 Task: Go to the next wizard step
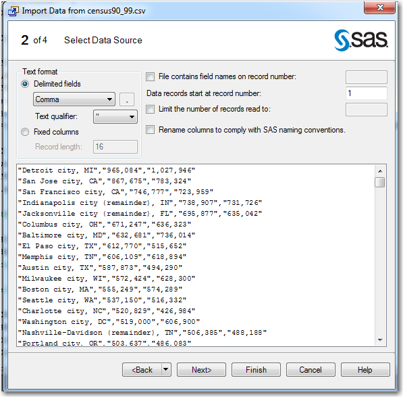pos(201,370)
